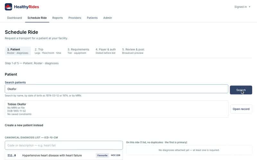This screenshot has height=160, width=257.
Task: Switch to the Providers tab
Action: pos(75,18)
